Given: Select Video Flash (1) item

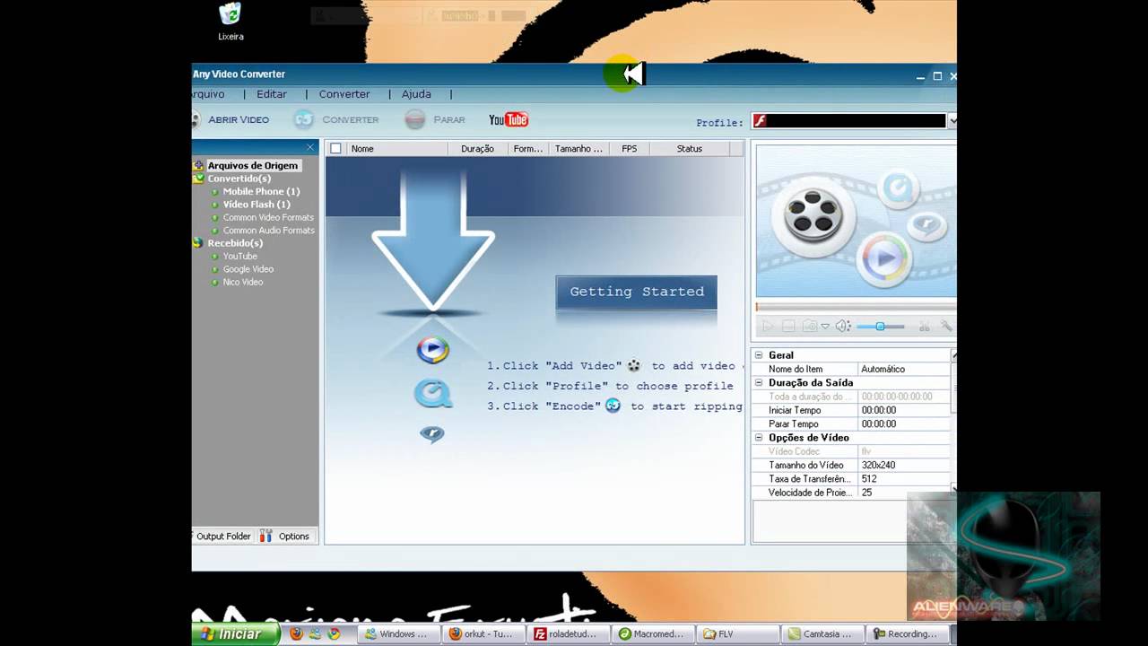Looking at the screenshot, I should point(257,205).
